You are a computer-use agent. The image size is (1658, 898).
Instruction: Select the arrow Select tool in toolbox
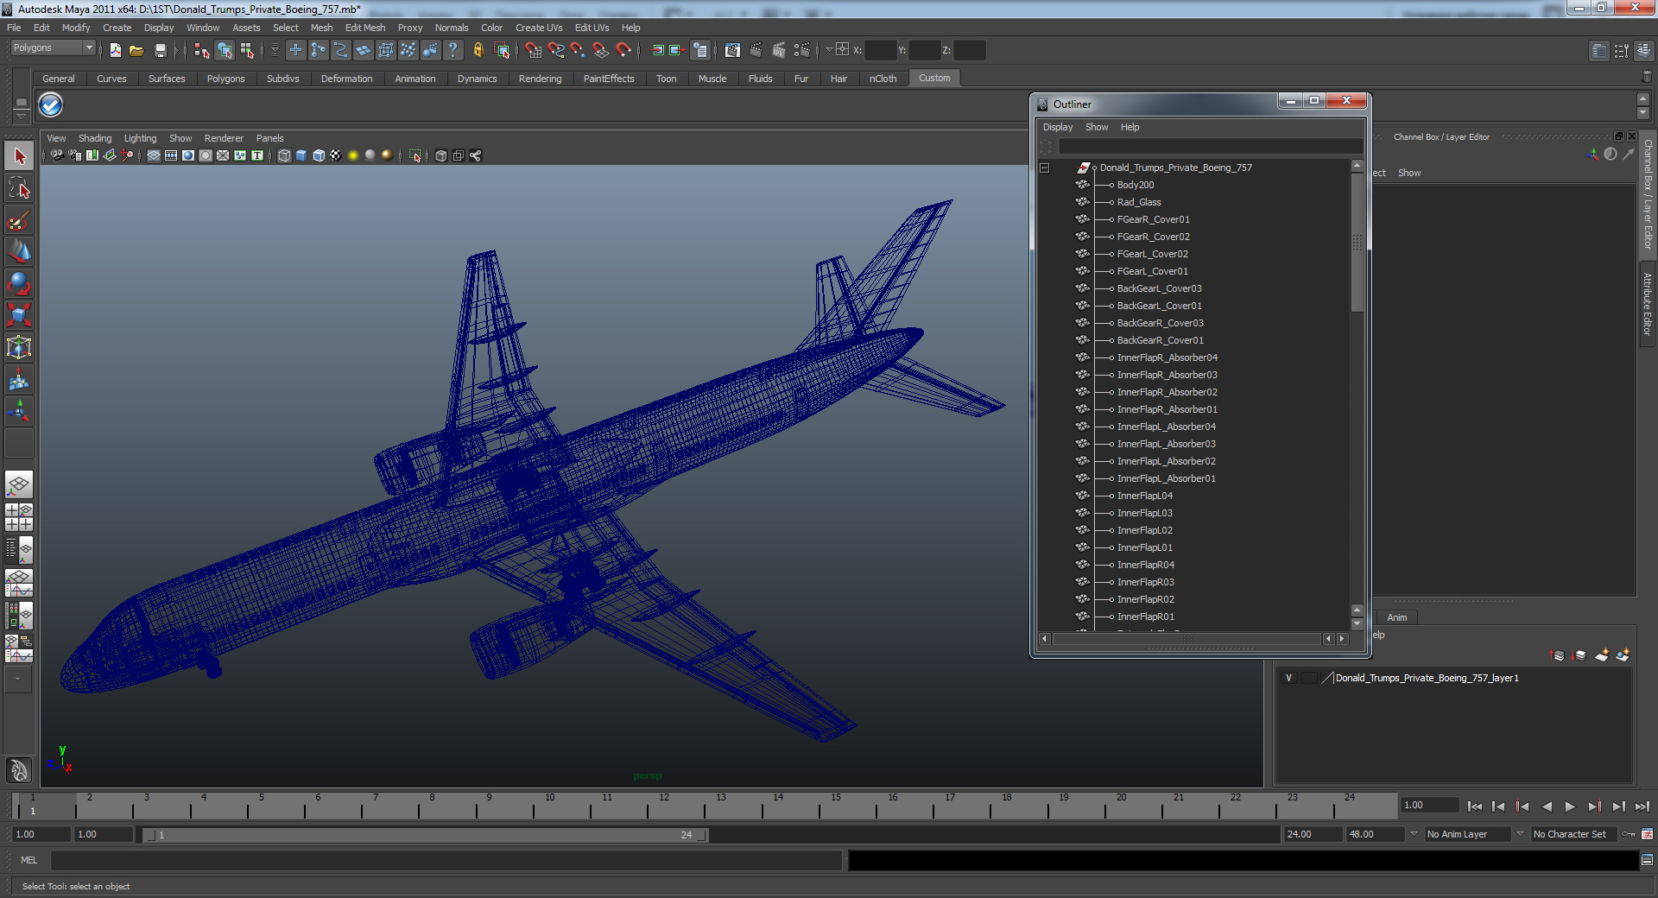point(19,156)
